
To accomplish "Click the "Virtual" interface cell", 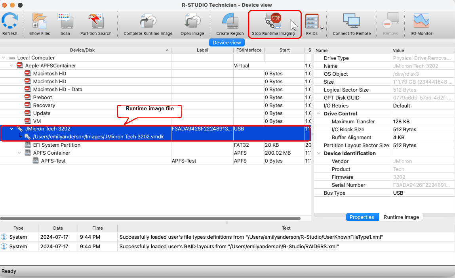I will (x=242, y=66).
